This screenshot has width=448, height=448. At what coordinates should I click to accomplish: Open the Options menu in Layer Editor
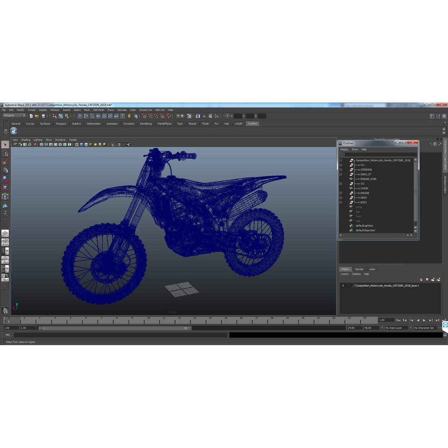click(x=356, y=274)
